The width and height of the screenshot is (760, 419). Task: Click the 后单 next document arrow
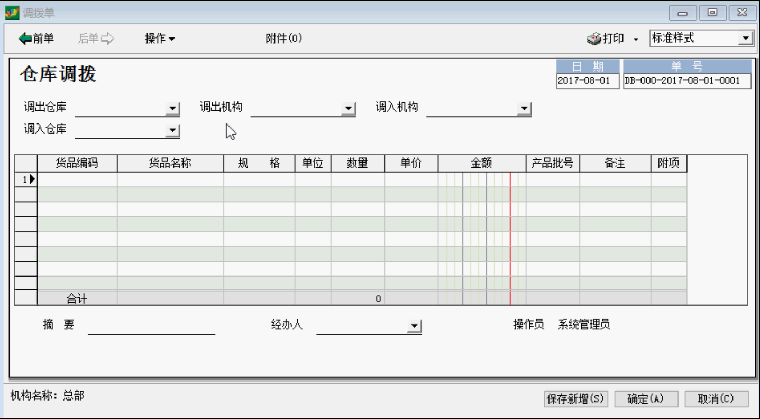tap(96, 39)
